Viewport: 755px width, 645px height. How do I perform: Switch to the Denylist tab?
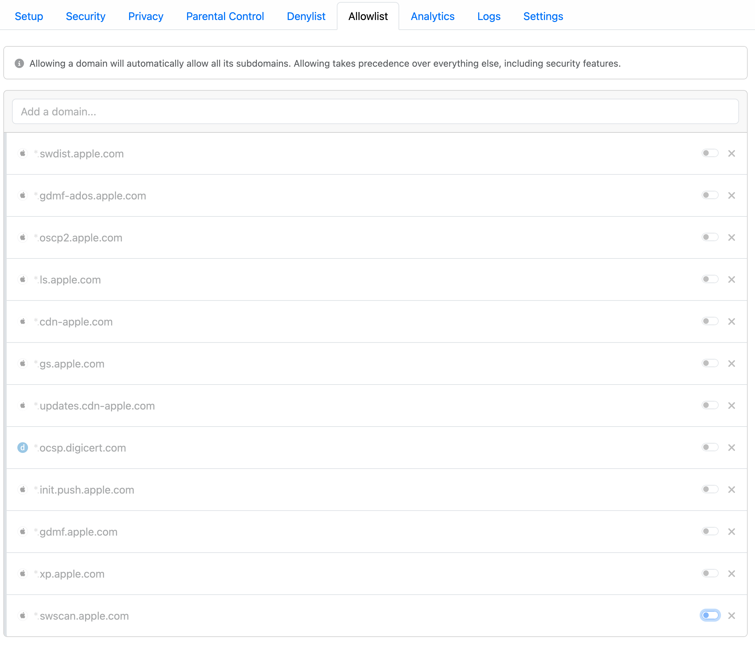coord(306,16)
